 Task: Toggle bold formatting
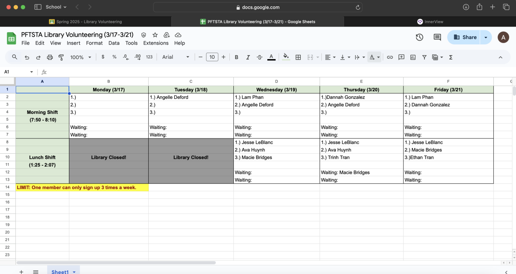(x=237, y=57)
